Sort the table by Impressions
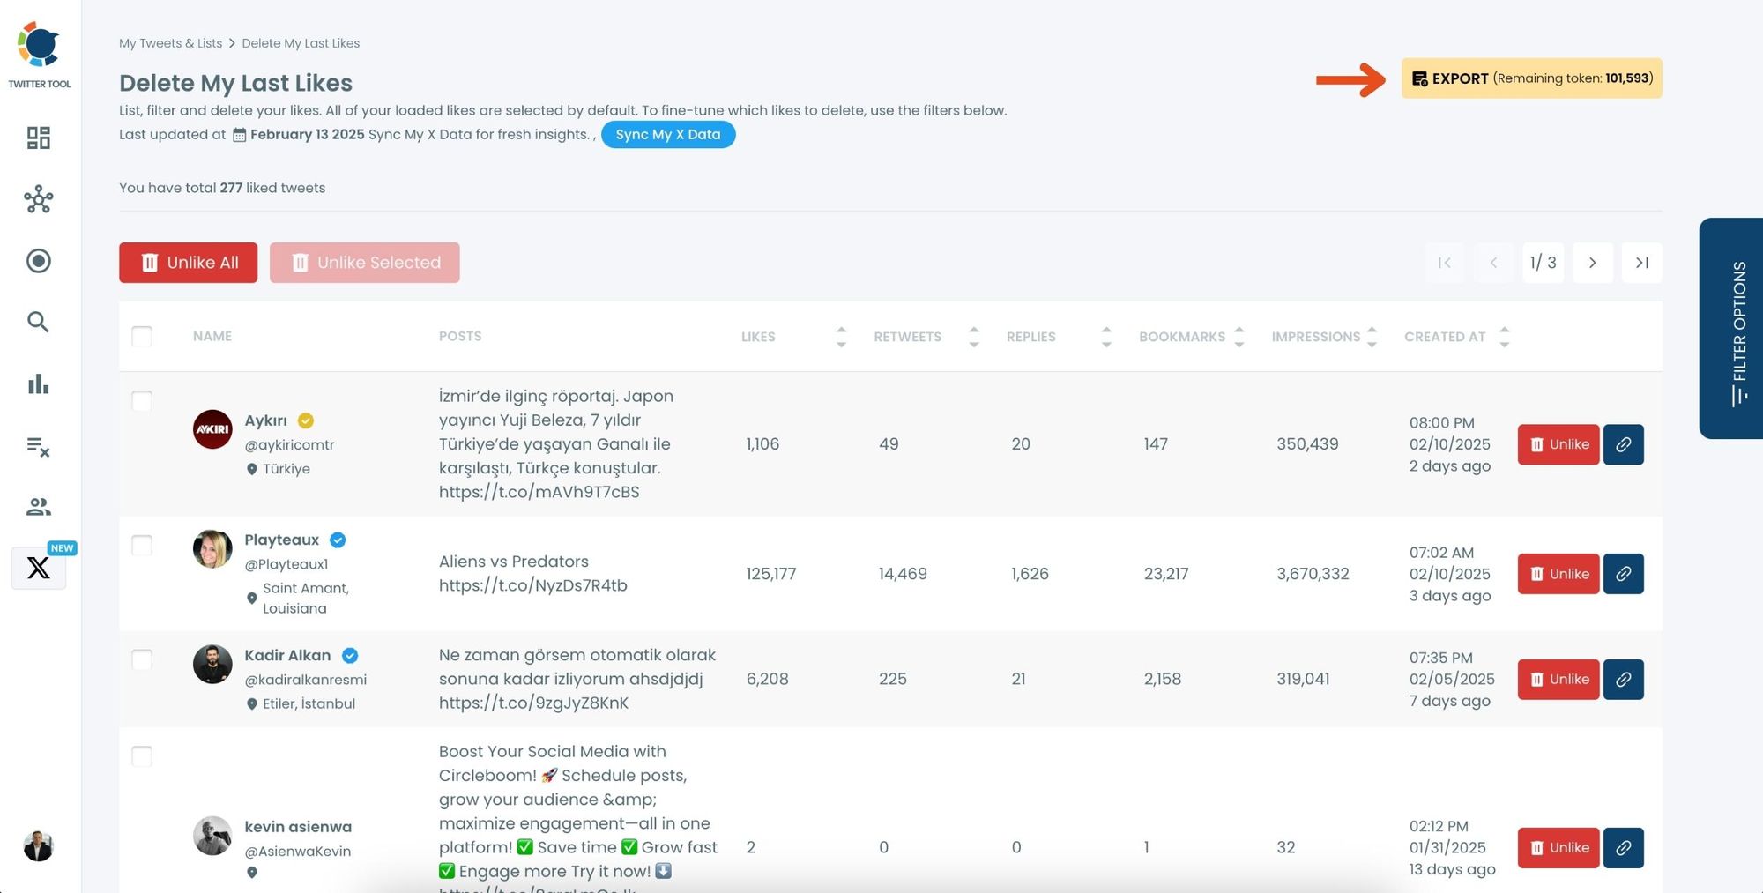The width and height of the screenshot is (1763, 893). [x=1372, y=337]
